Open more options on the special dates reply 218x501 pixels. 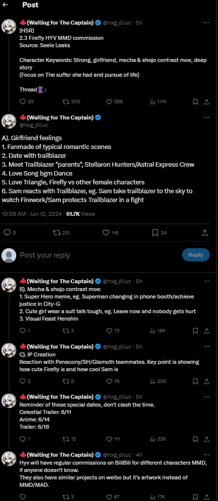207,397
